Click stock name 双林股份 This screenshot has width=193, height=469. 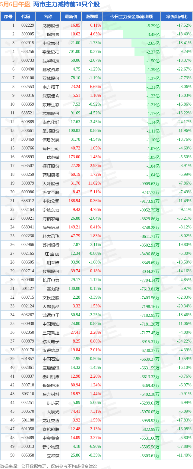pos(51,78)
